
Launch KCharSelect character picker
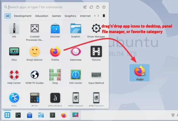pos(55,99)
